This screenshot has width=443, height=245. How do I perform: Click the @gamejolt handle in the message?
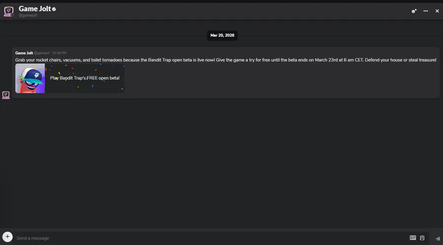coord(42,53)
